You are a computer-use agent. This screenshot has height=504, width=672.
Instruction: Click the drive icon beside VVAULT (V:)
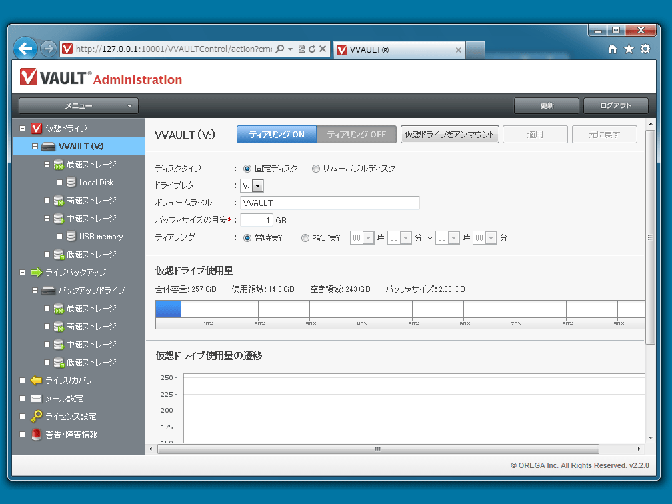(x=49, y=147)
